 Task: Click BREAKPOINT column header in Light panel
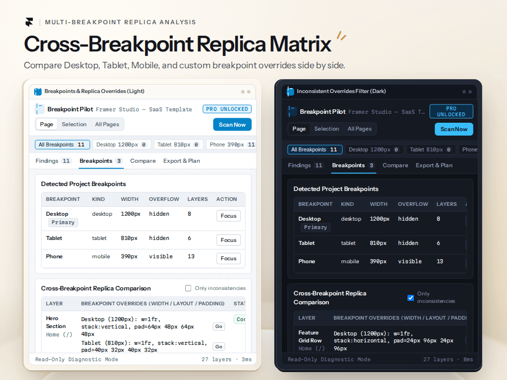pyautogui.click(x=63, y=199)
